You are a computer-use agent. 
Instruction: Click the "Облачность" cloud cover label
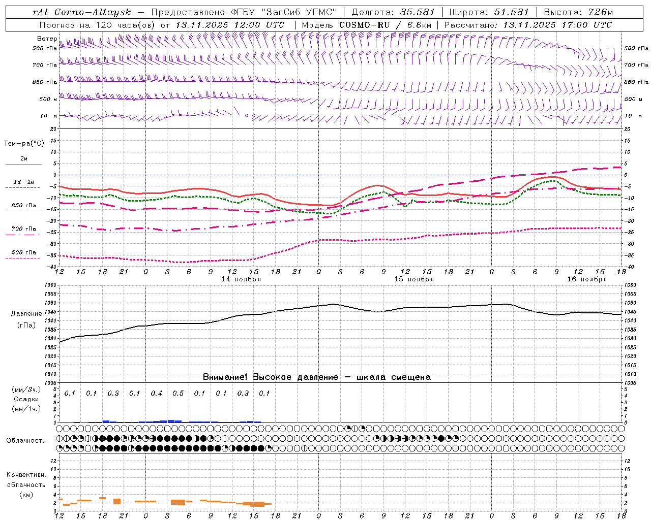(26, 440)
